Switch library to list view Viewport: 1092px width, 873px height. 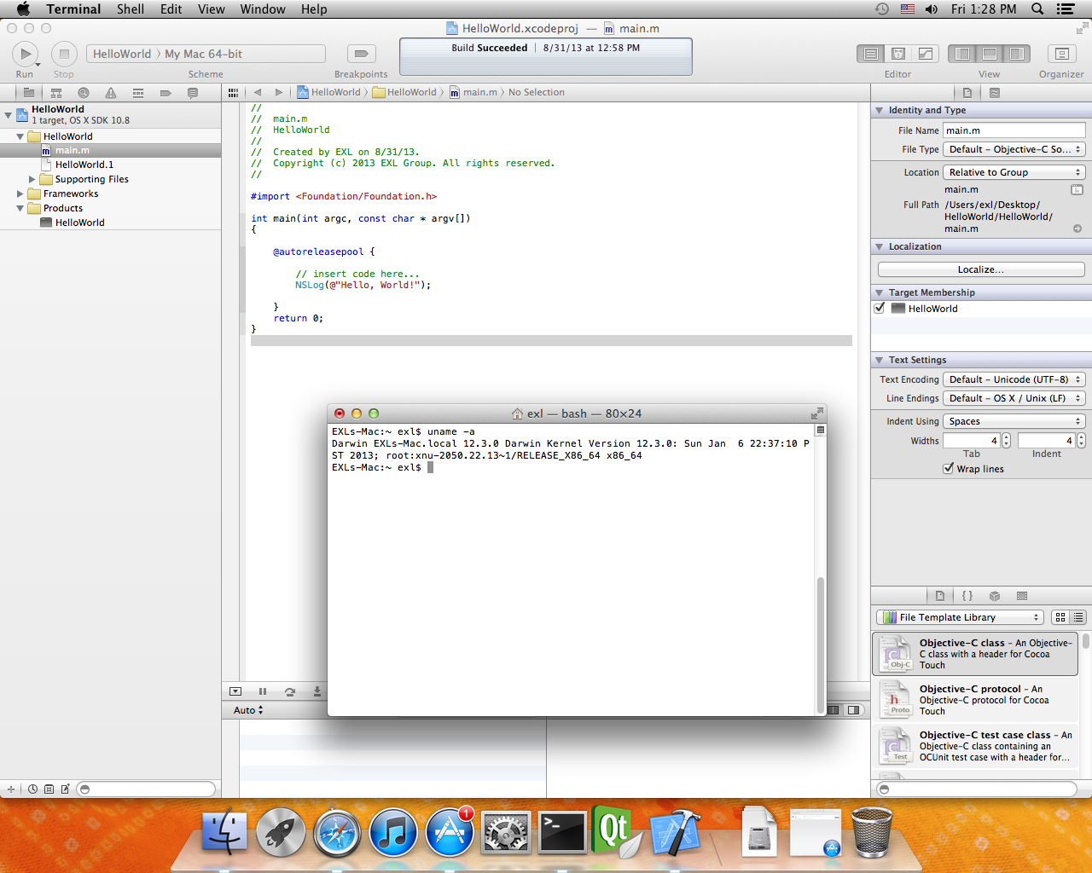pyautogui.click(x=1078, y=617)
